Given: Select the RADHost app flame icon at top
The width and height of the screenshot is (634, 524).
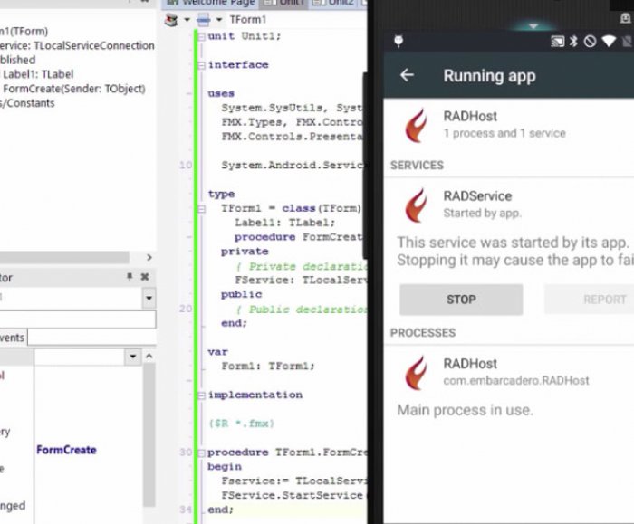Looking at the screenshot, I should click(x=417, y=125).
